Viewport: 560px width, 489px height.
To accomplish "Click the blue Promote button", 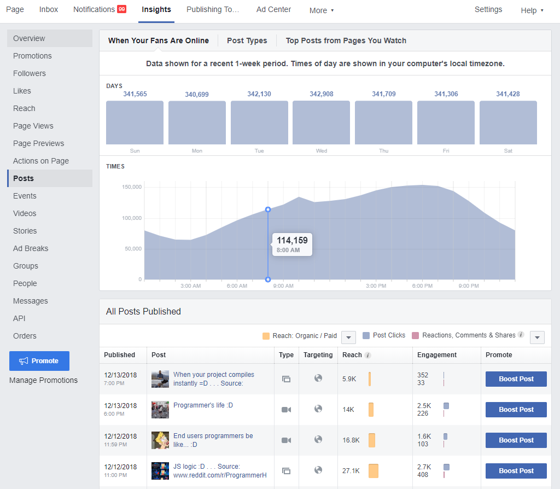I will pos(39,361).
